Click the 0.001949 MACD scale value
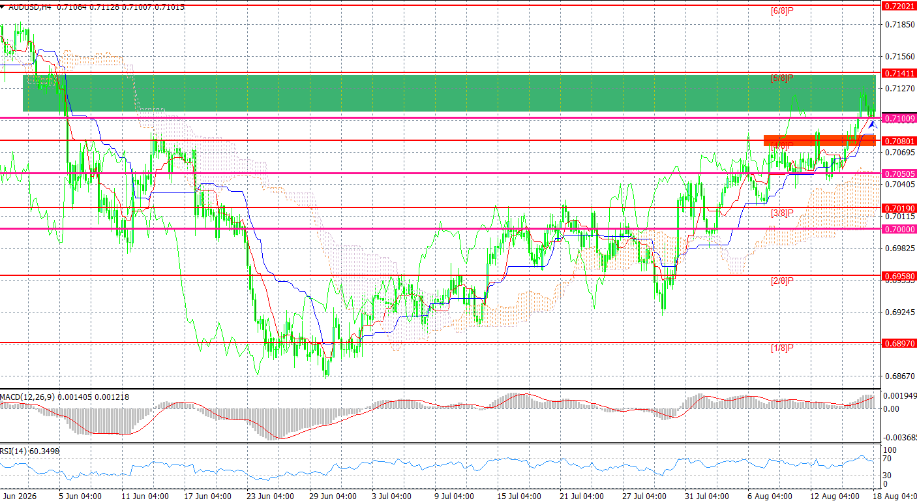Screen dimensions: 917x503 [900, 396]
